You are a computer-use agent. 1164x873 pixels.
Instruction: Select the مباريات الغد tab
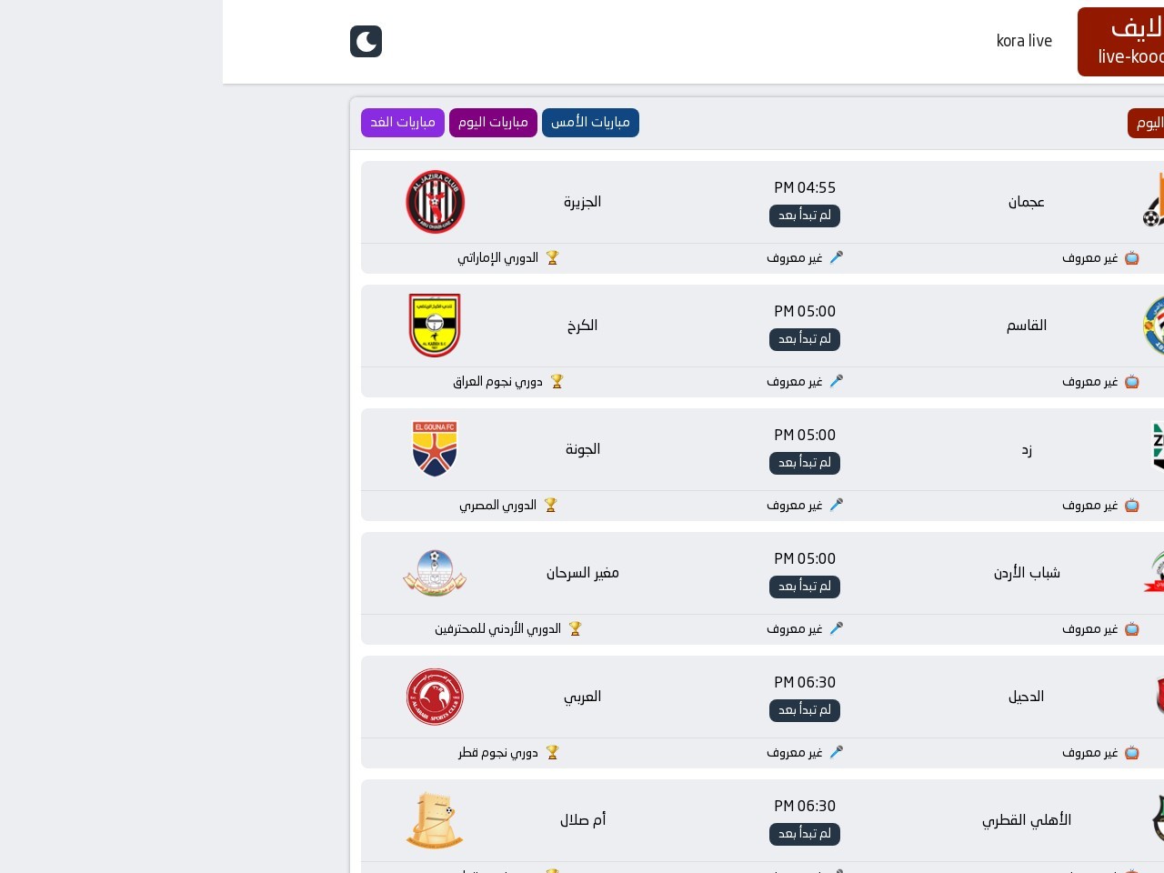tap(402, 123)
